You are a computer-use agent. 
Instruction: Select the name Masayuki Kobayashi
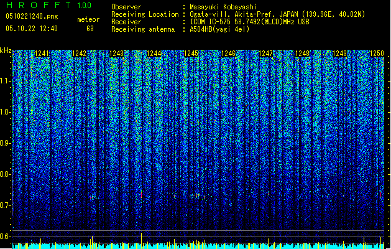click(223, 7)
